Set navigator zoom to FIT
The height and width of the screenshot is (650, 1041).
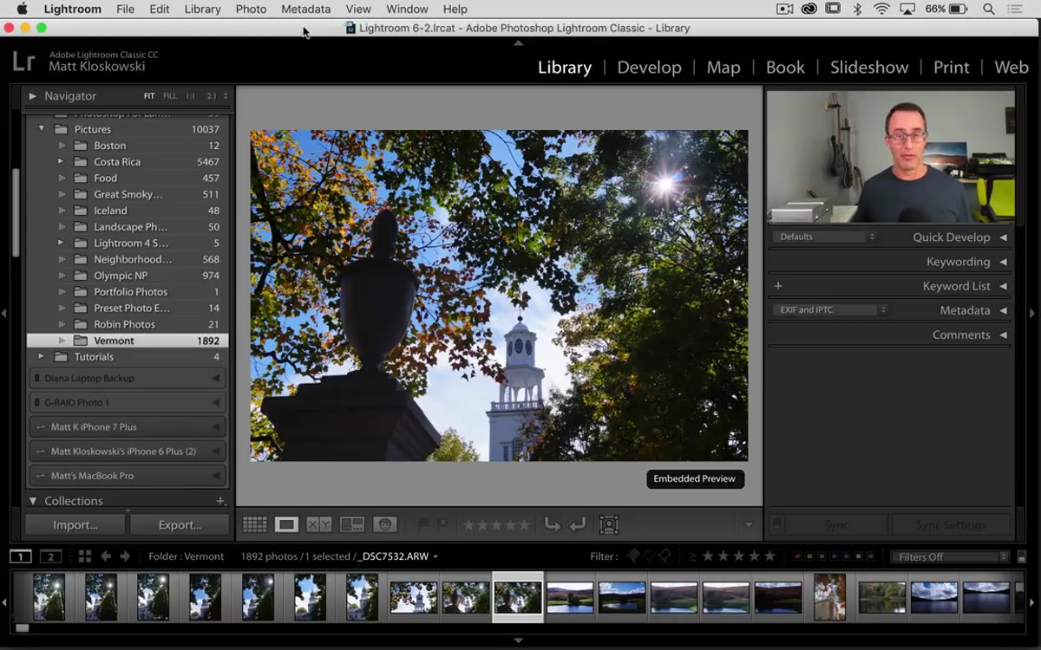[x=149, y=96]
